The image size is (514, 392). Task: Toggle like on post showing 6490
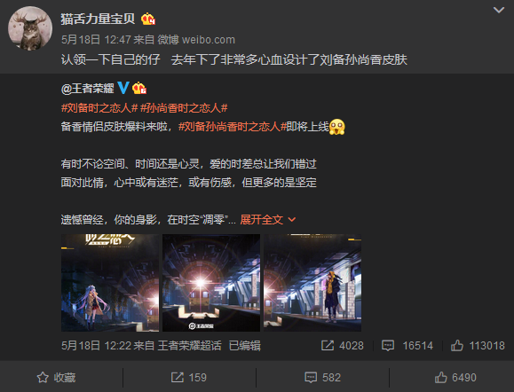tap(455, 377)
